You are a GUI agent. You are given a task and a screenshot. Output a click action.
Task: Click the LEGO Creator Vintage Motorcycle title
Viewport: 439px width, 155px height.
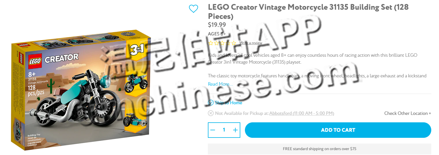[308, 11]
